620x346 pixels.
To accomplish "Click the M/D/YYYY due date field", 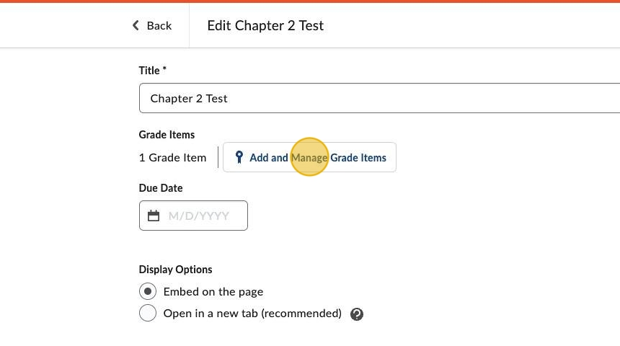I will 202,216.
